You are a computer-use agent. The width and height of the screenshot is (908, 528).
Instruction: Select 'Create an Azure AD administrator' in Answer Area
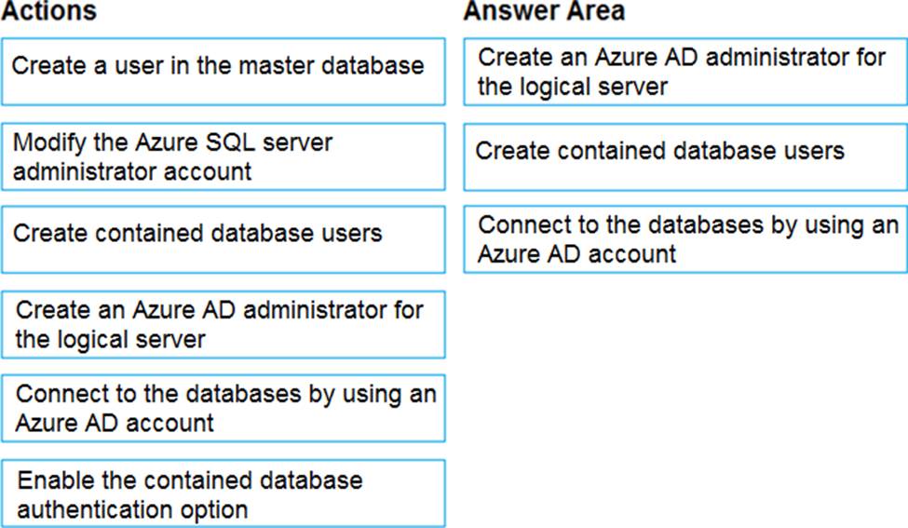point(684,72)
